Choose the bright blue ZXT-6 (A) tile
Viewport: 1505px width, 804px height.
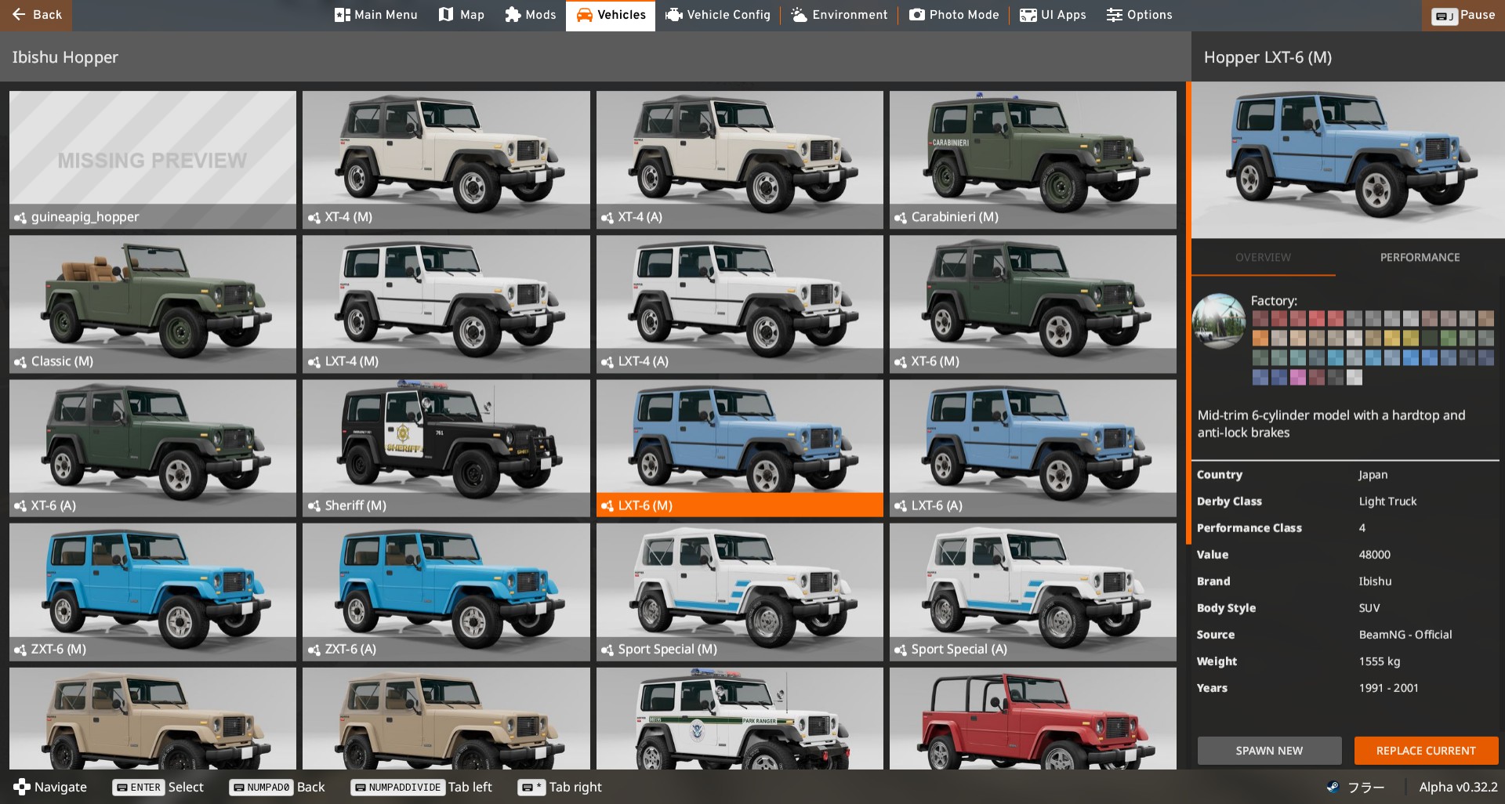pos(446,592)
